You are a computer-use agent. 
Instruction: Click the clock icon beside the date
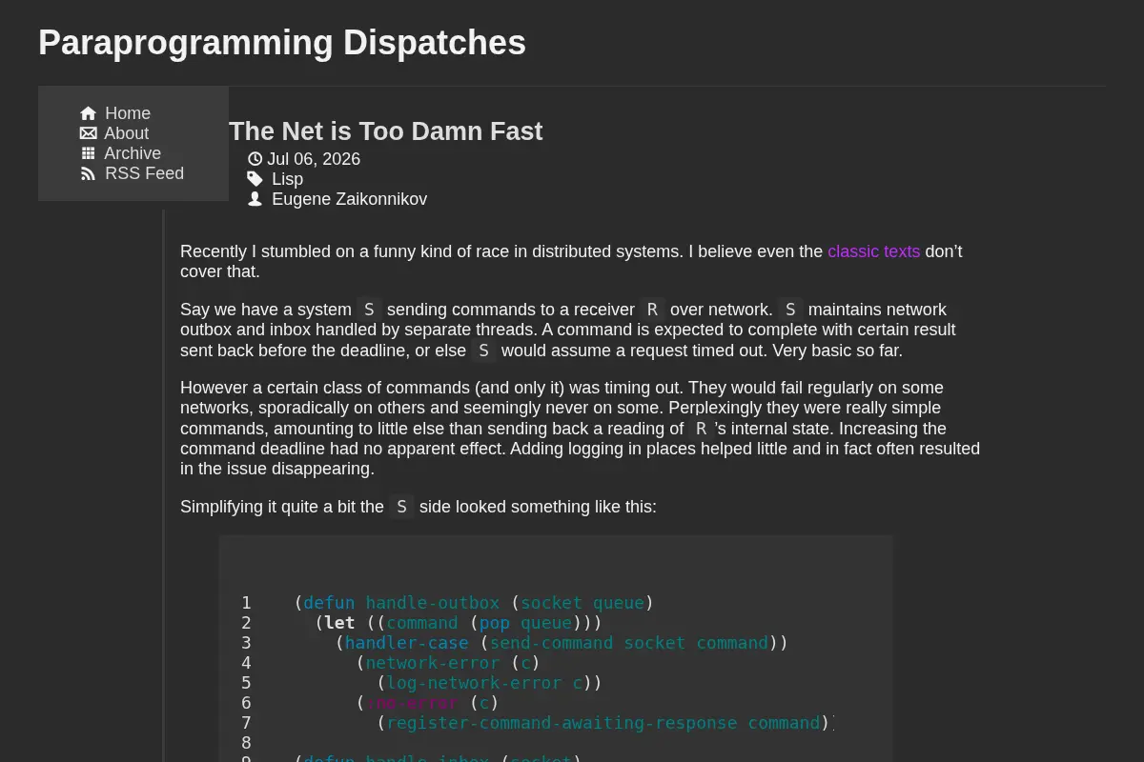coord(255,159)
